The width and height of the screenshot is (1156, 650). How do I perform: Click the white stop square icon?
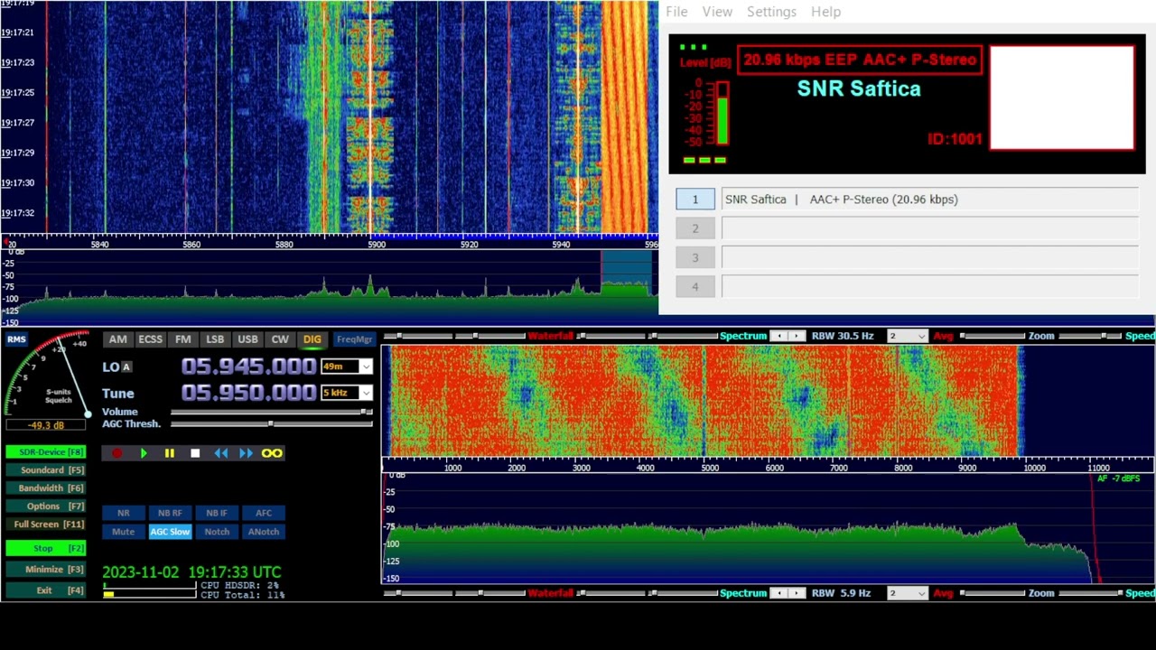click(x=195, y=453)
